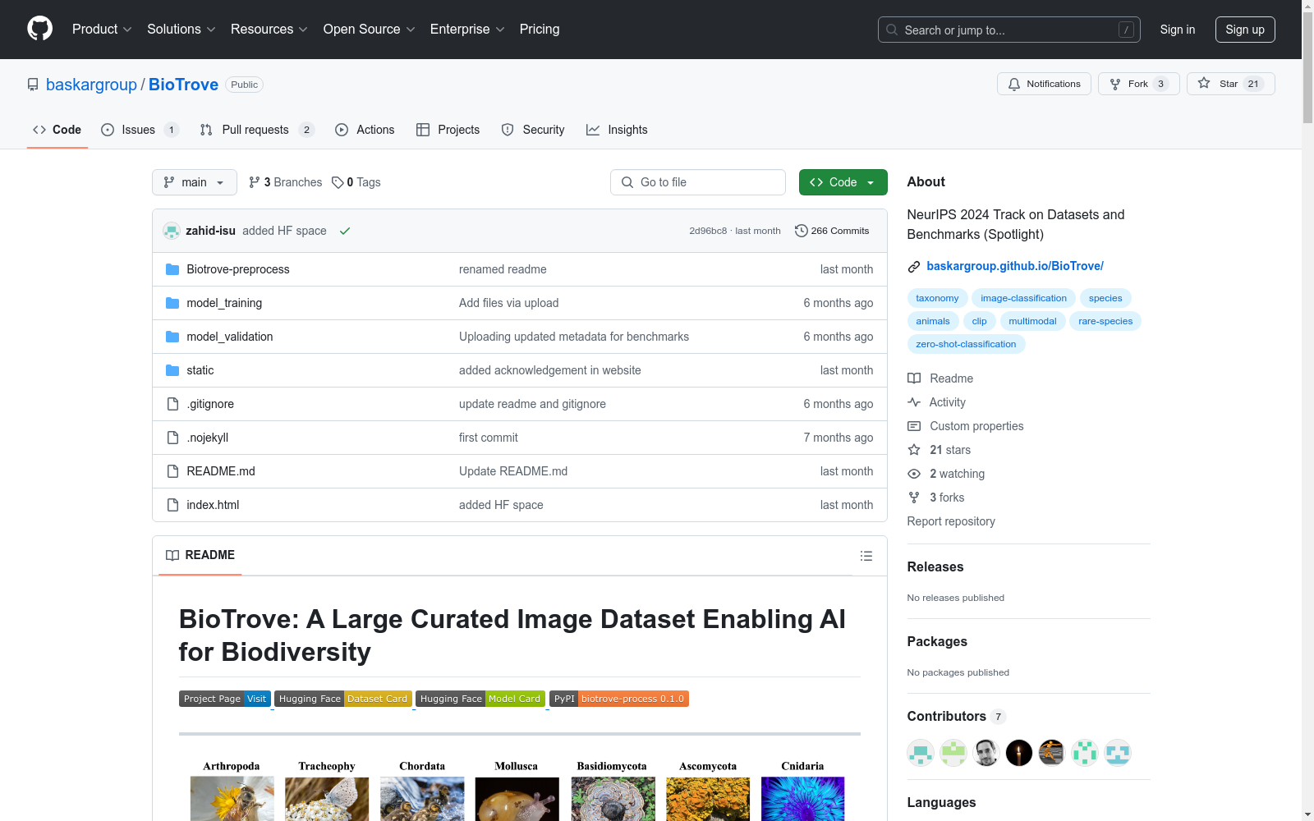Viewport: 1314px width, 821px height.
Task: Open the candle-flame contributor avatar
Action: coord(1019,752)
